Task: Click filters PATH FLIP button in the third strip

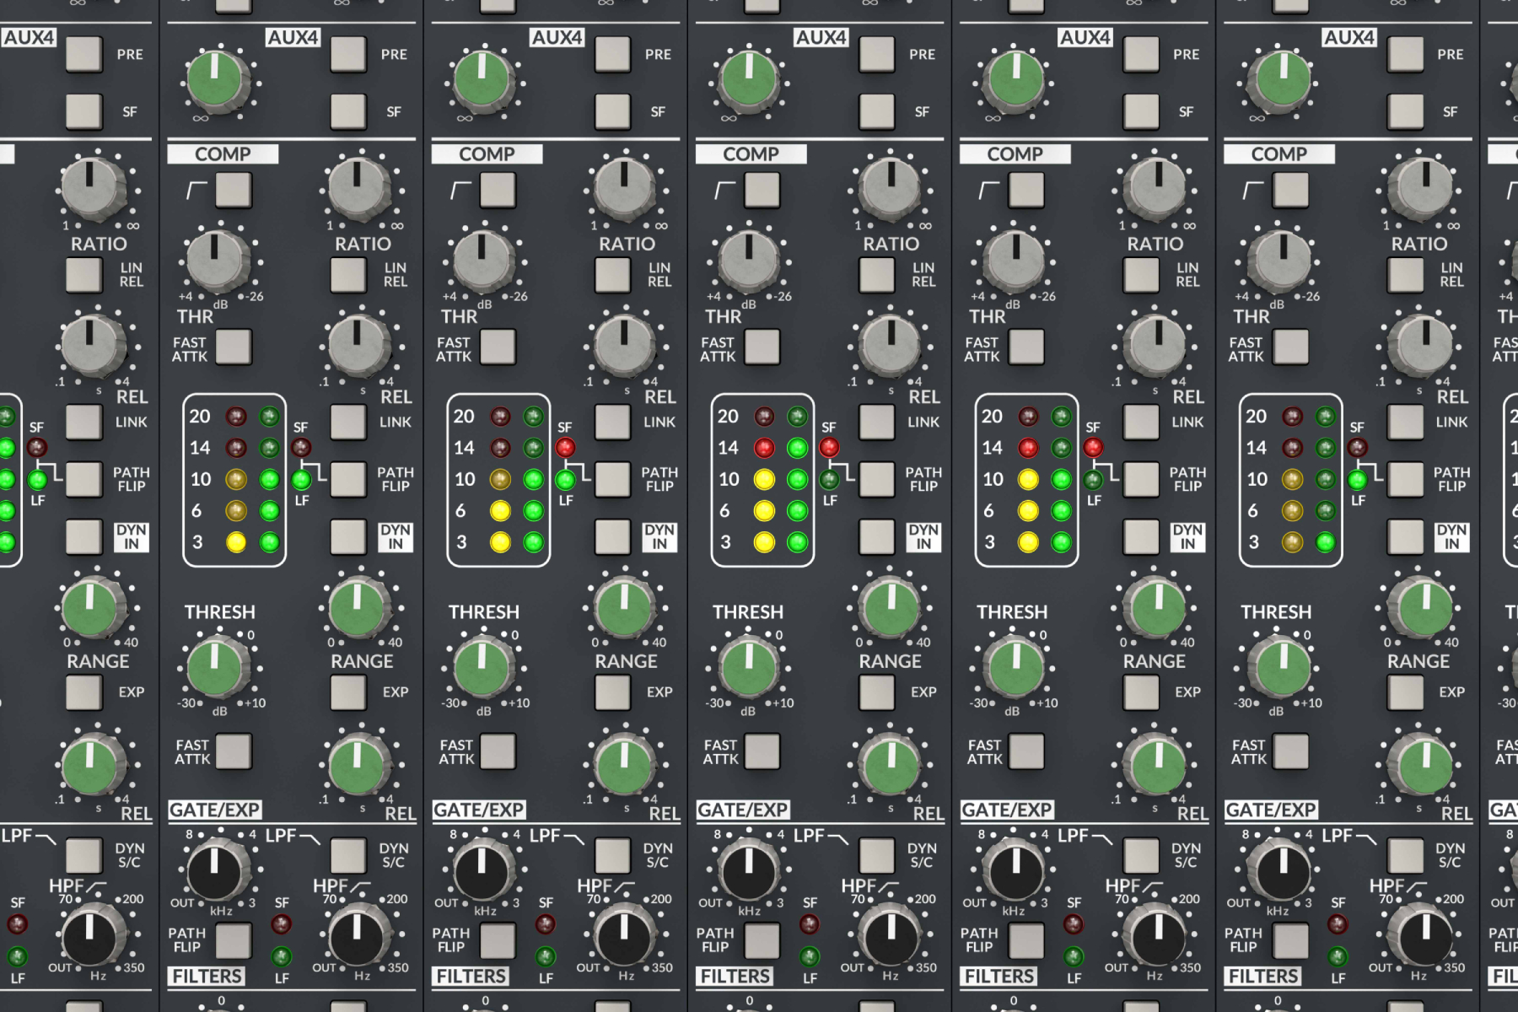Action: (762, 940)
